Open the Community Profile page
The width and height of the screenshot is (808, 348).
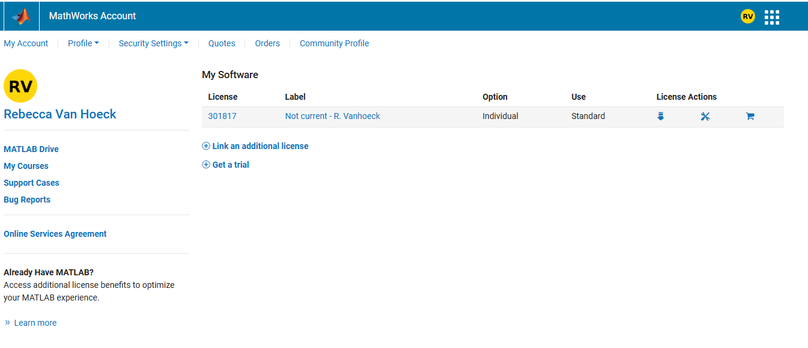[334, 43]
